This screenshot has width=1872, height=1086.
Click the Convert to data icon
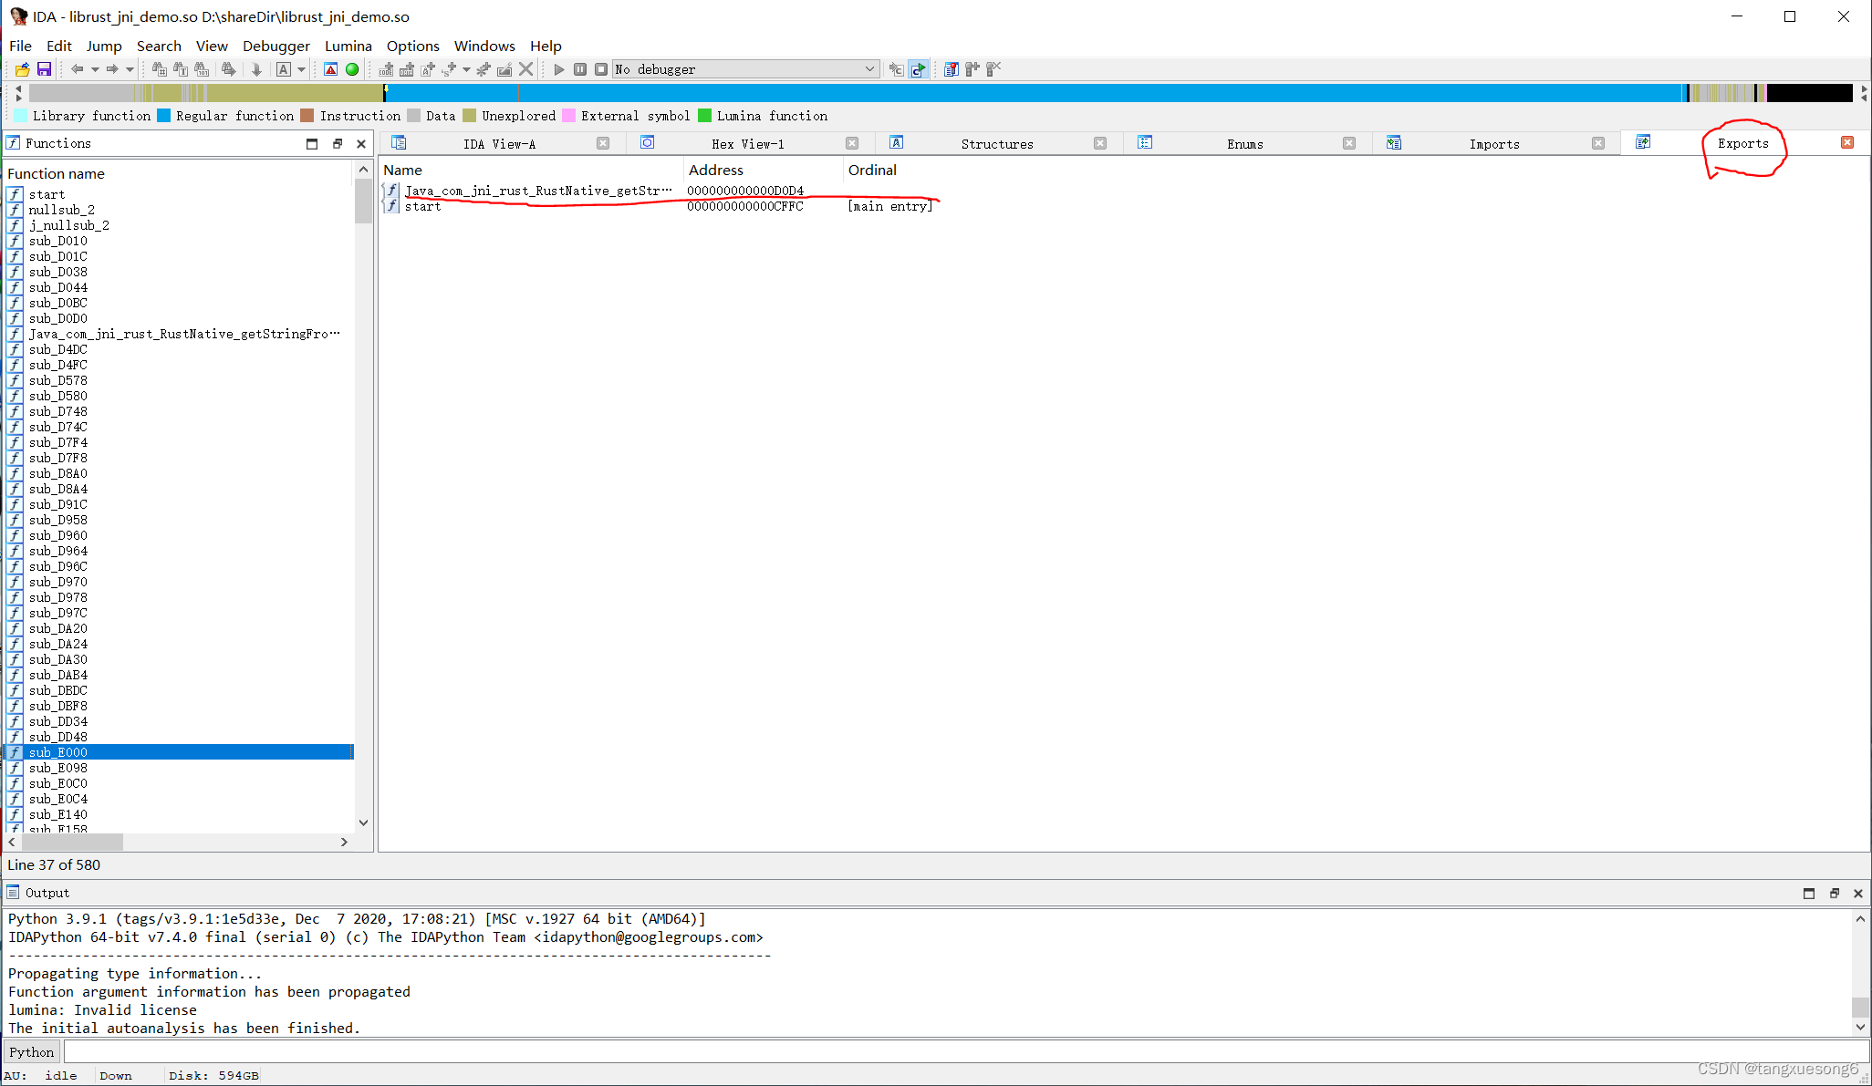pos(407,69)
